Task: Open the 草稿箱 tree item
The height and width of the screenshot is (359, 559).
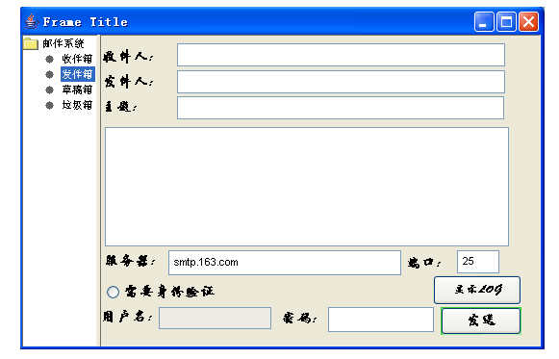Action: [x=77, y=90]
